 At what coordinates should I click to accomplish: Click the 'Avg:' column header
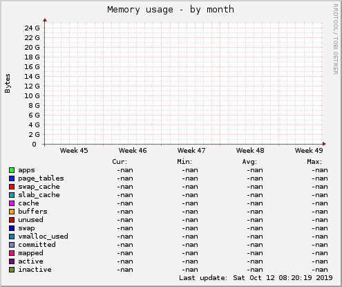pyautogui.click(x=249, y=162)
